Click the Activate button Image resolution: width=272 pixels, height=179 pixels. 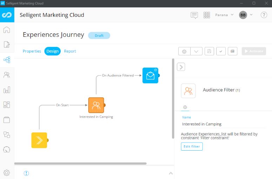tap(254, 51)
